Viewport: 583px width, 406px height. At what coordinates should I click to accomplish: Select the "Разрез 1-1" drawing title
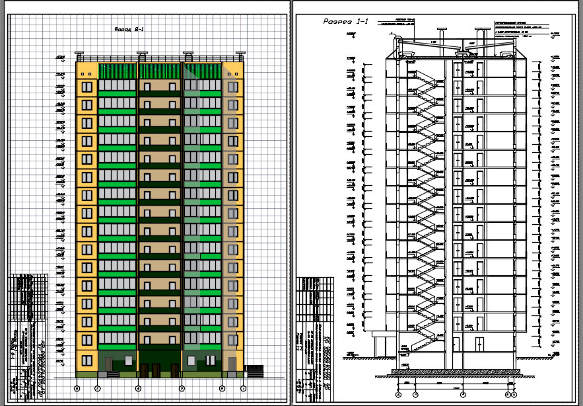coord(346,22)
